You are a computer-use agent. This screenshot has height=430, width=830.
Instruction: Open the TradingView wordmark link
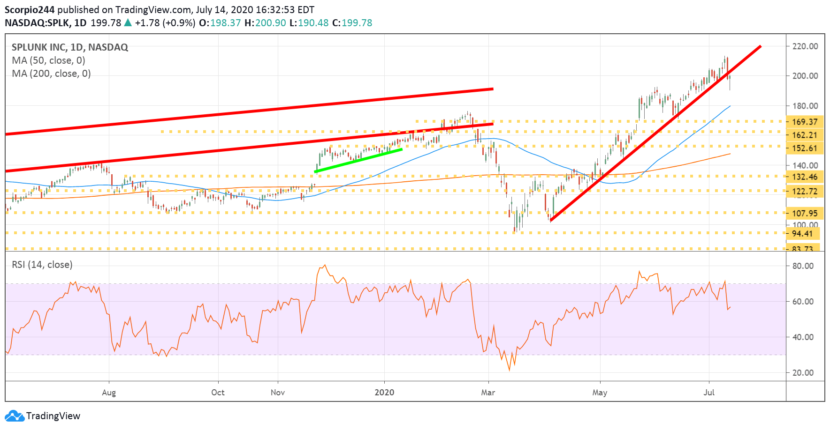pyautogui.click(x=53, y=416)
